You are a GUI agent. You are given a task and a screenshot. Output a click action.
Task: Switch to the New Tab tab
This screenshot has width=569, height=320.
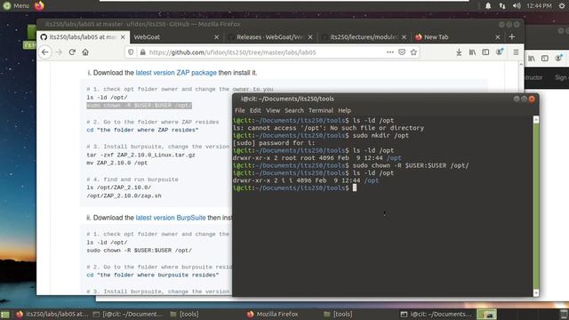[x=457, y=37]
